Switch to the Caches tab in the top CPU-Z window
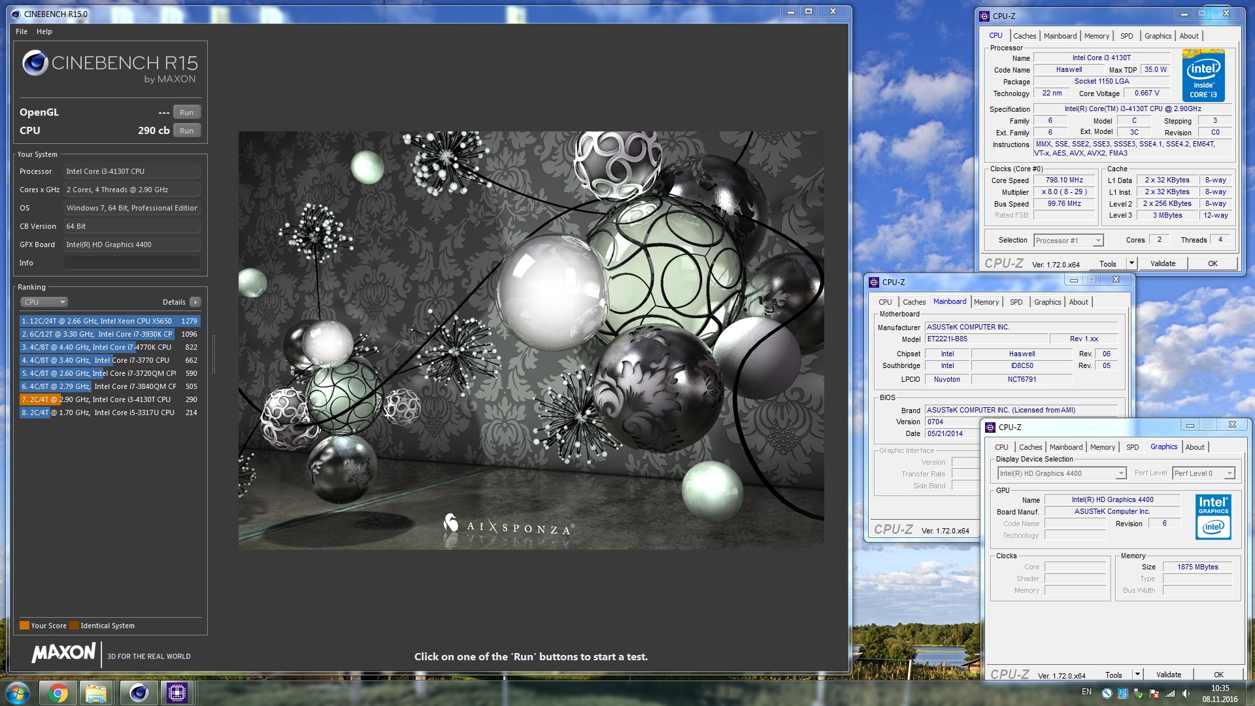This screenshot has width=1255, height=706. coord(1024,36)
